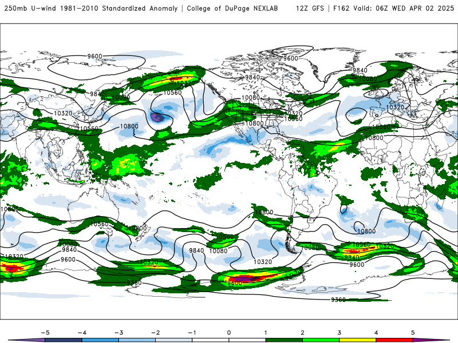Pick the dark green segment between 1 and 2
Image resolution: width=458 pixels, height=343 pixels.
[284, 340]
